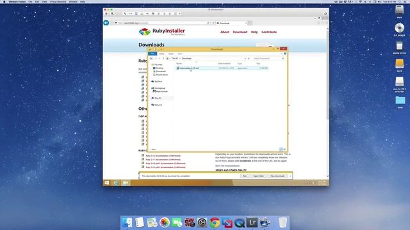Open System Preferences-like gear icon in Dock
This screenshot has width=410, height=230.
202,223
